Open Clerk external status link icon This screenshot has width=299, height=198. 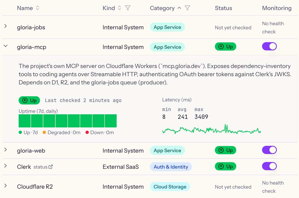(x=51, y=167)
